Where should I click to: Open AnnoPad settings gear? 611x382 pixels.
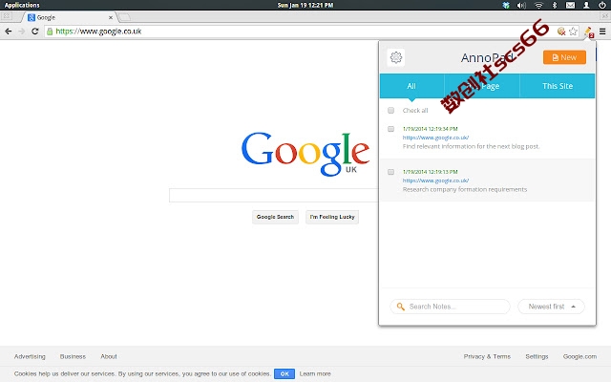coord(396,57)
